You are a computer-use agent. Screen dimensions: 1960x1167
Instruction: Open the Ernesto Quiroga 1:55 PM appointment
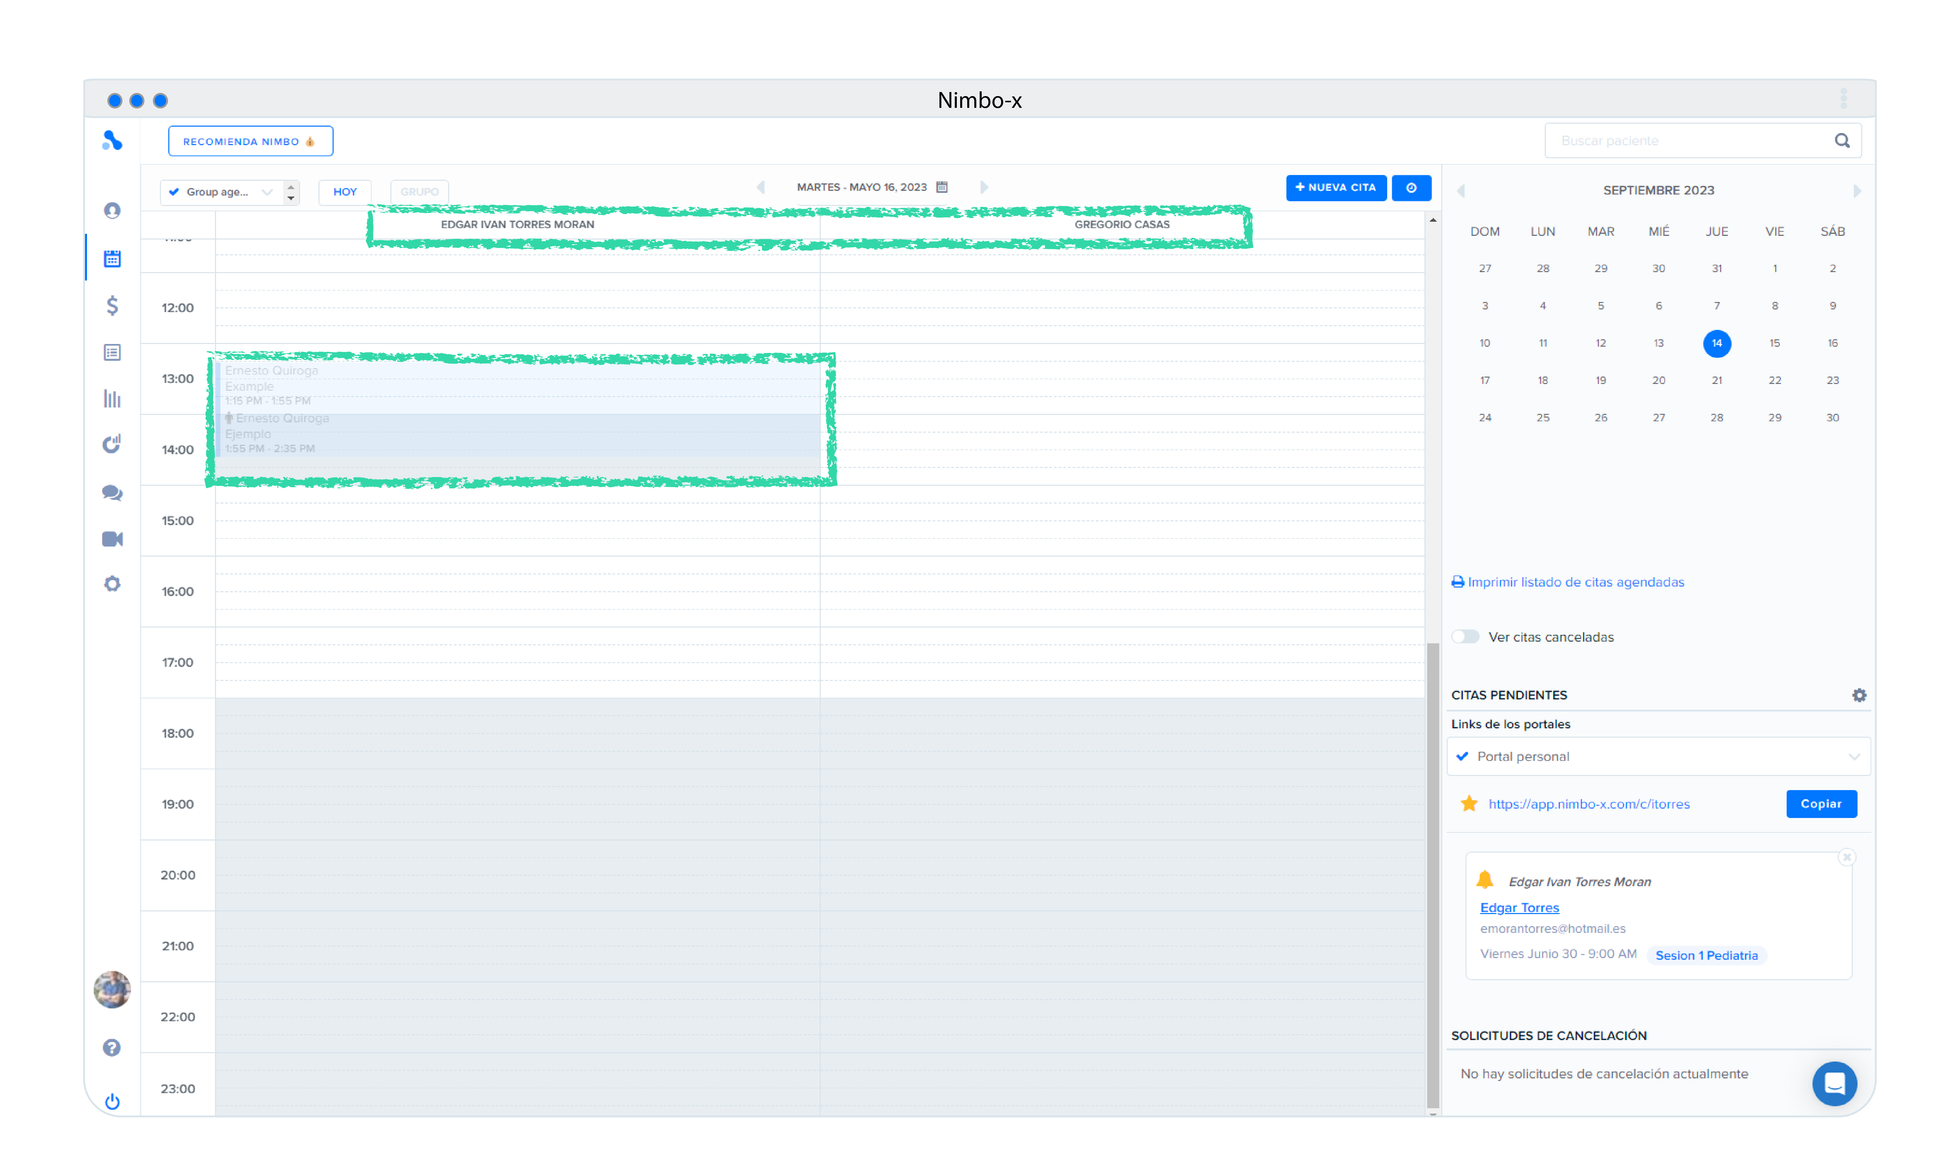(518, 435)
